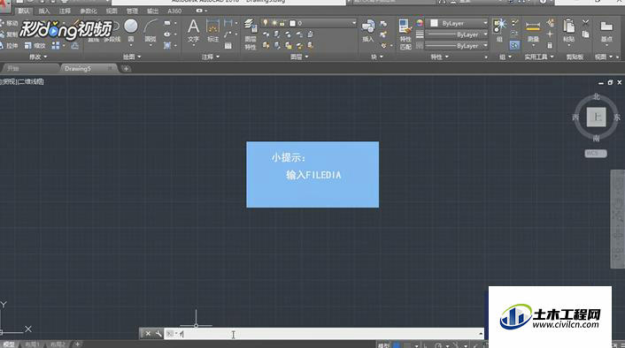Image resolution: width=625 pixels, height=348 pixels.
Task: Select the Measure (测量) utility
Action: [x=533, y=32]
